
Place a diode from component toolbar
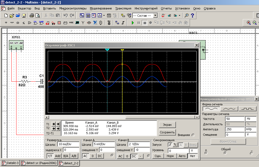18,23
